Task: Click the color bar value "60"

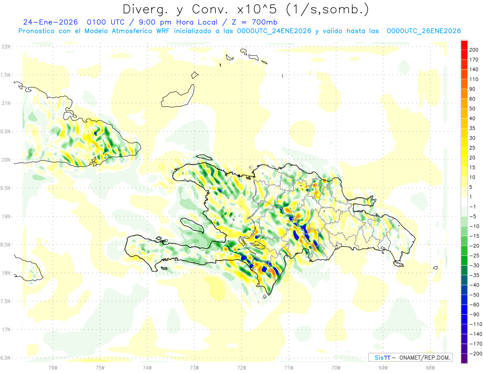Action: 473,99
